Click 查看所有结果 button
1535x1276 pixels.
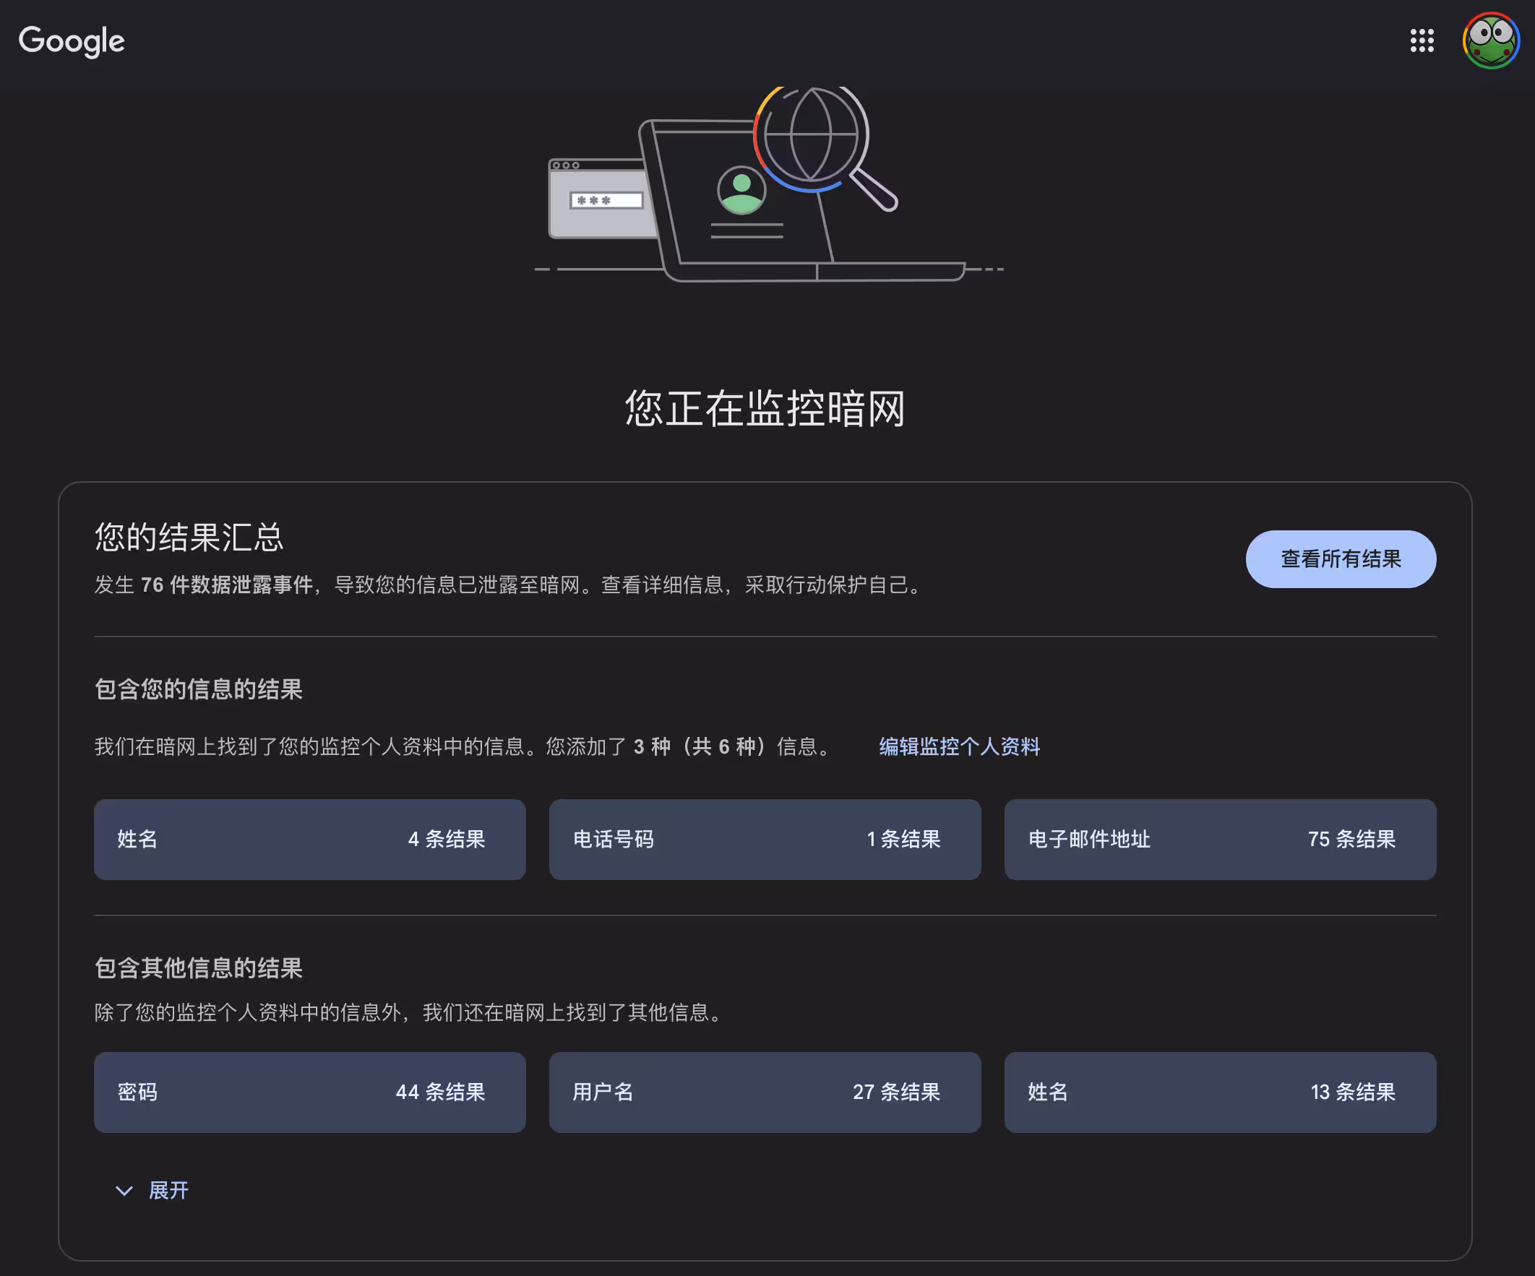(x=1341, y=559)
